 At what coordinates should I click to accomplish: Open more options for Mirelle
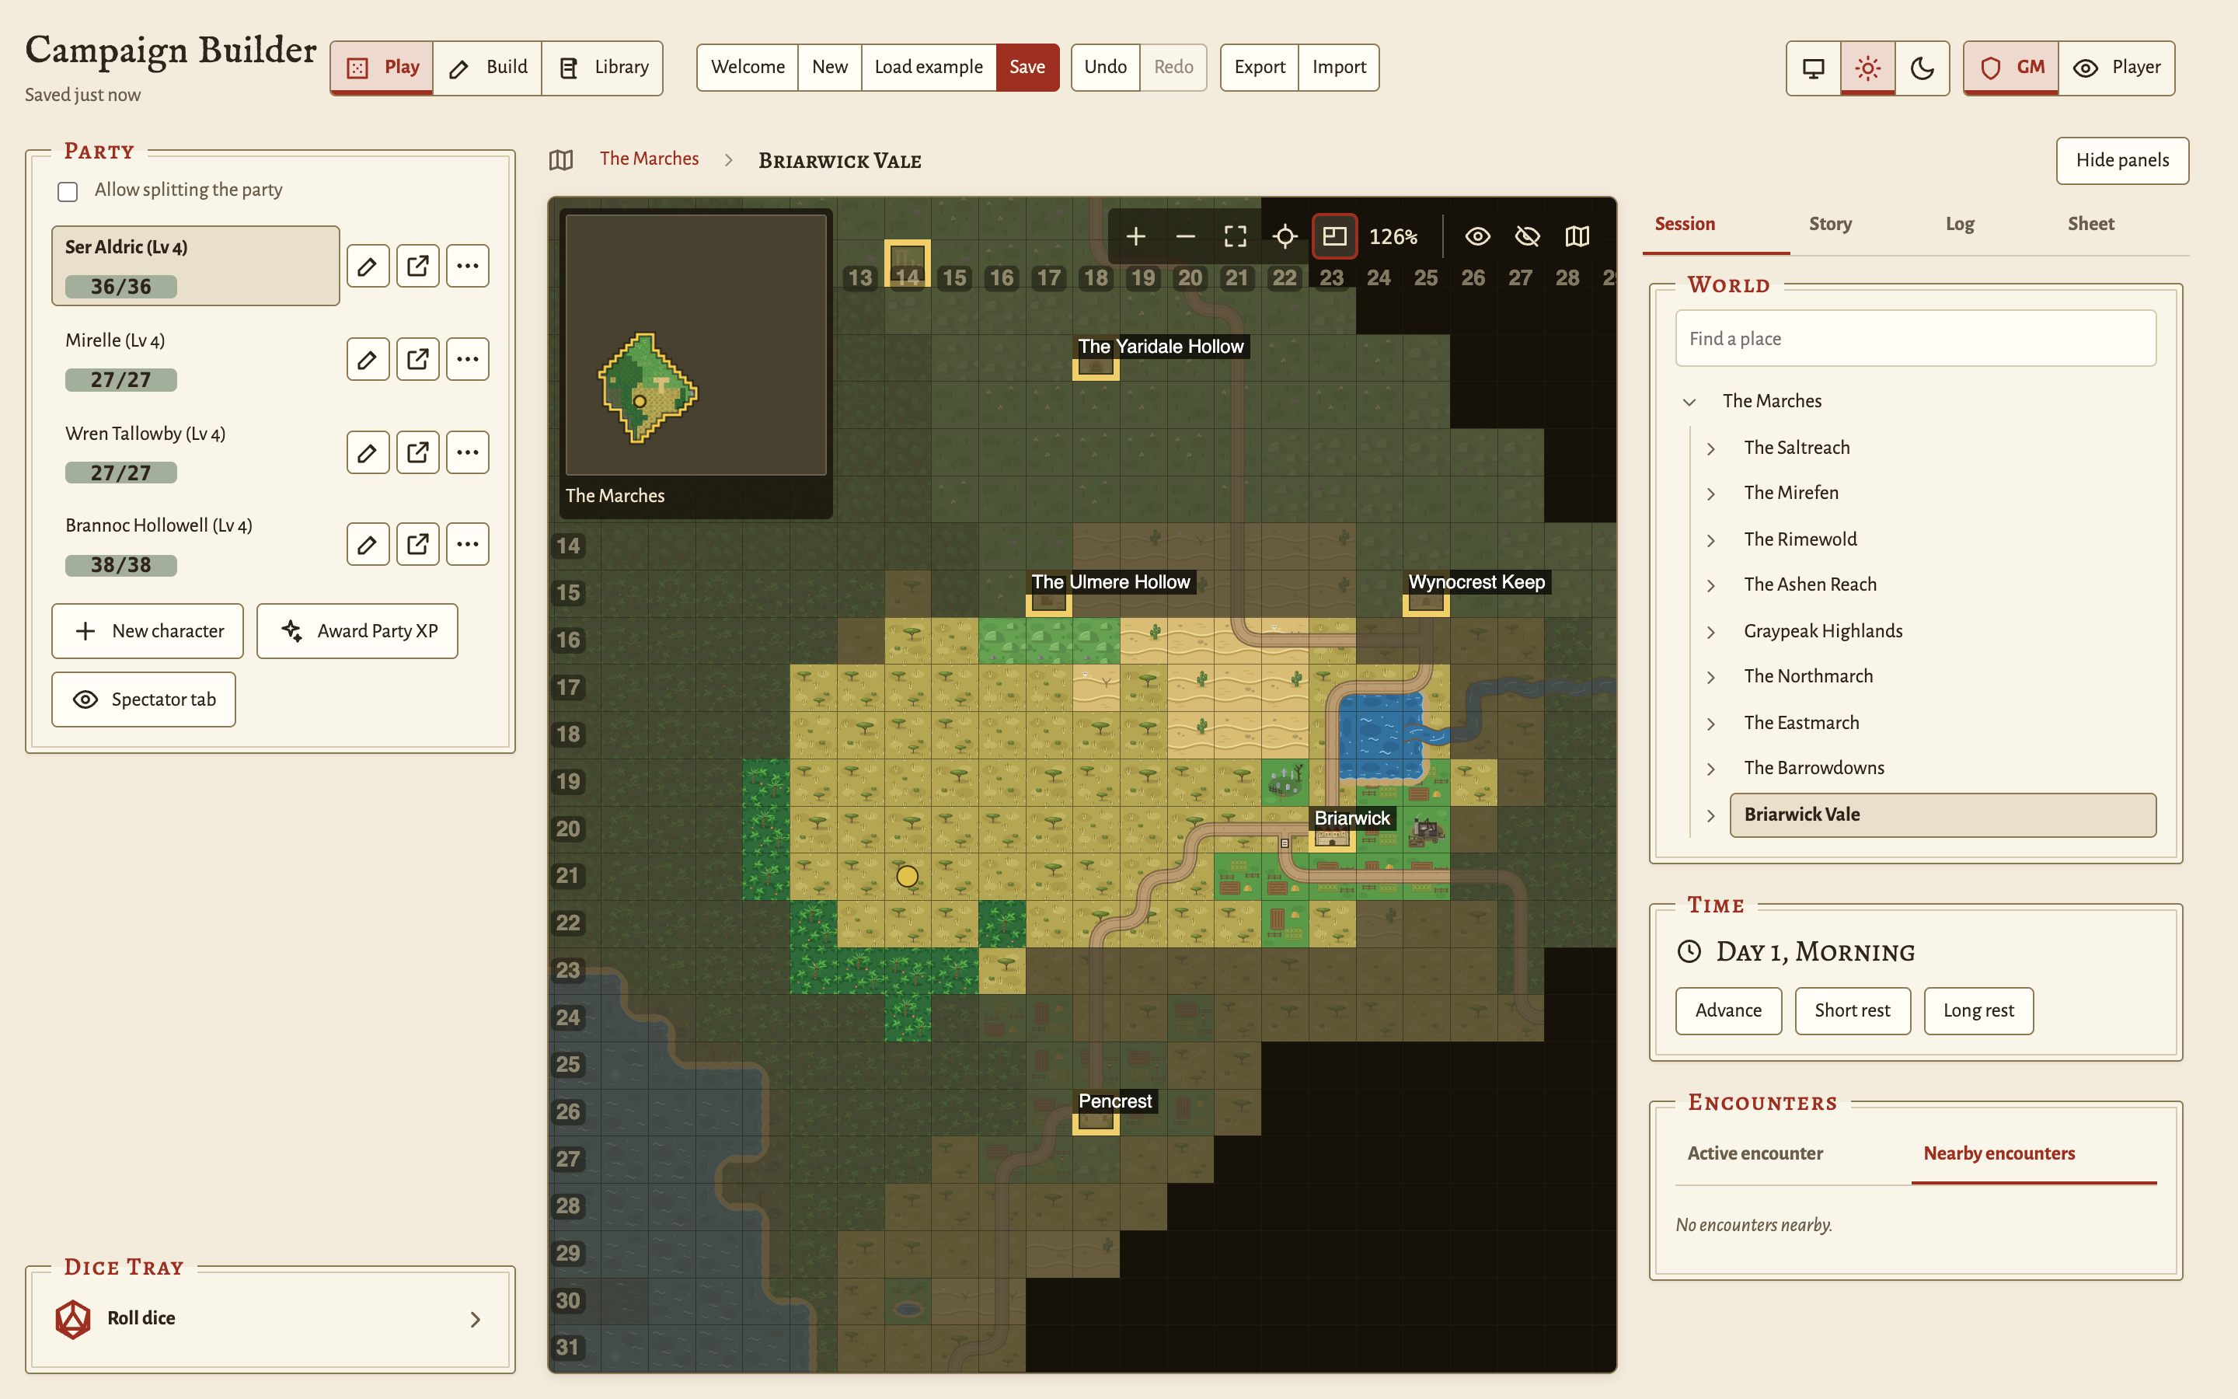click(x=468, y=359)
